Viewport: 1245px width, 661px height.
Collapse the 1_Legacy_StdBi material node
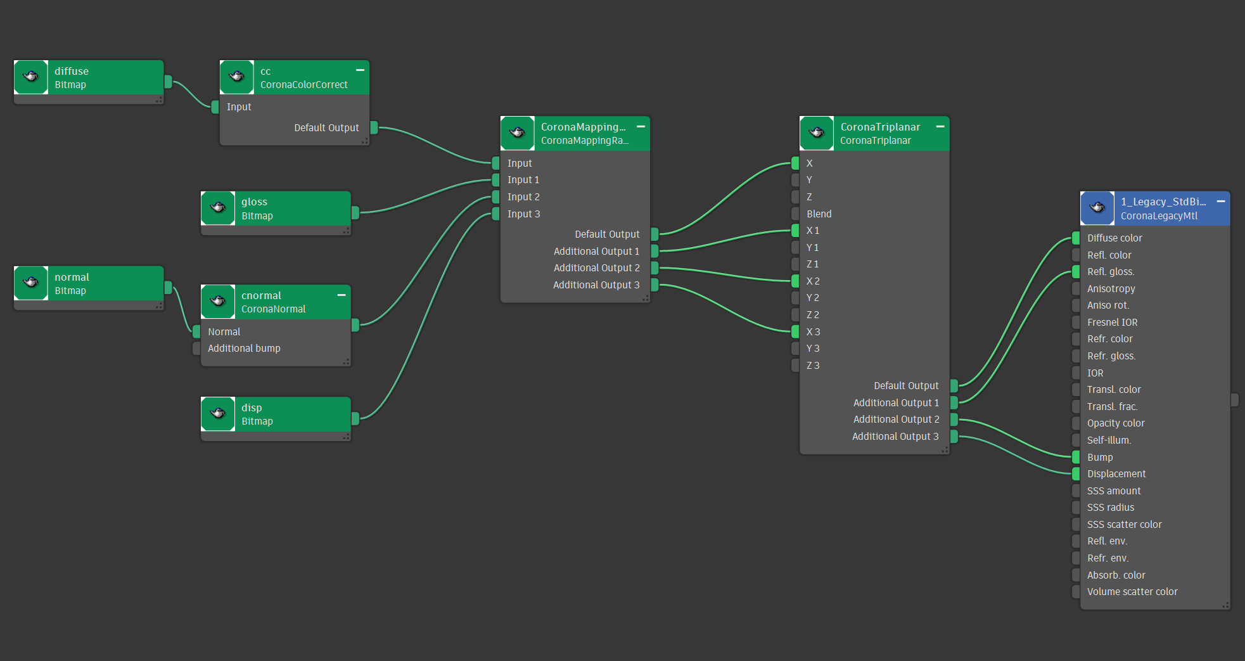coord(1220,202)
